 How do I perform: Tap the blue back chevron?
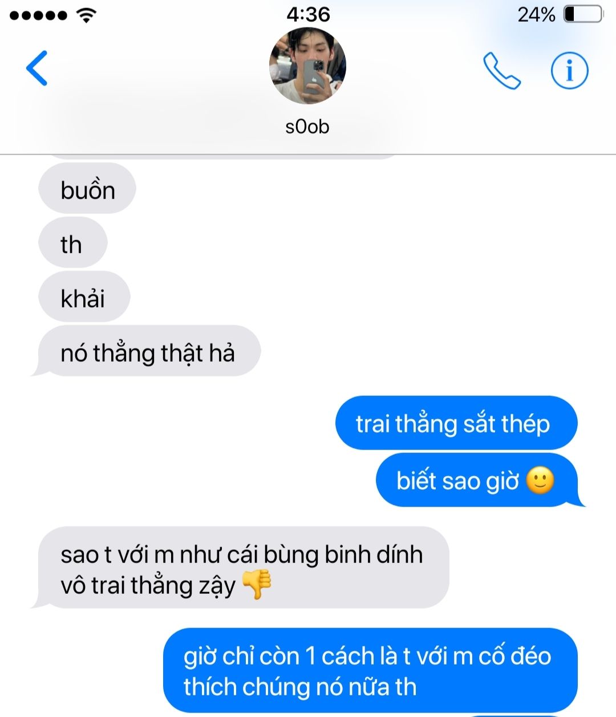click(x=37, y=68)
